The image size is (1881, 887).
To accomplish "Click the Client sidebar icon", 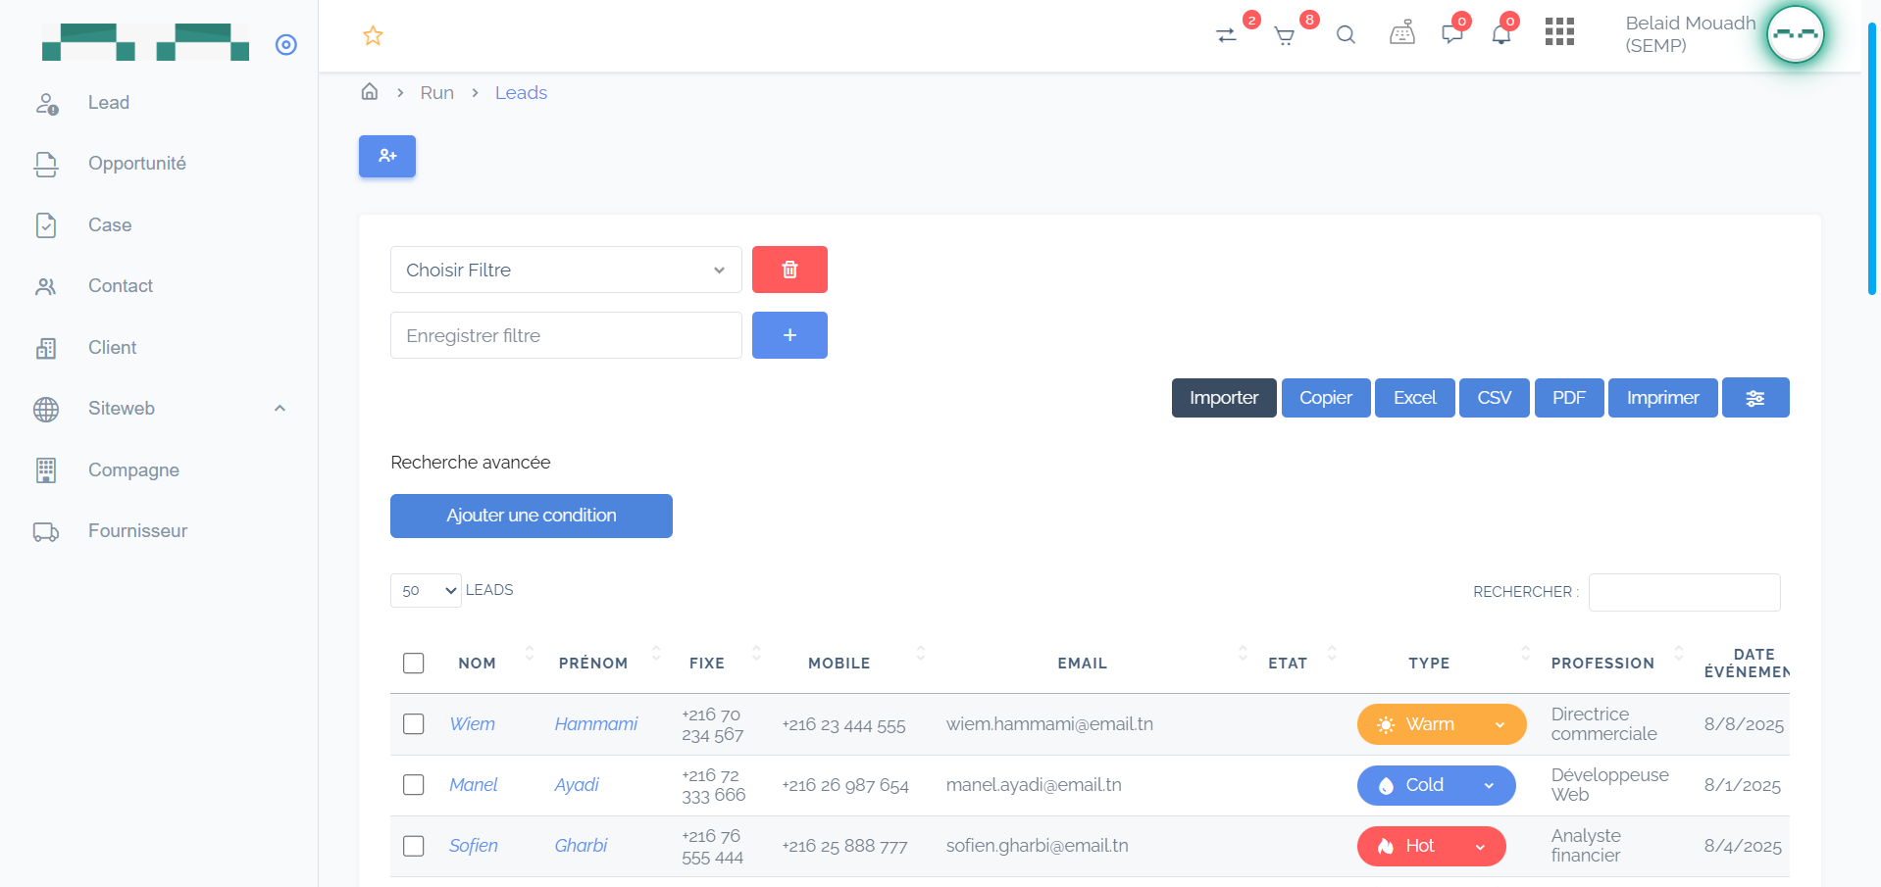I will click(46, 348).
